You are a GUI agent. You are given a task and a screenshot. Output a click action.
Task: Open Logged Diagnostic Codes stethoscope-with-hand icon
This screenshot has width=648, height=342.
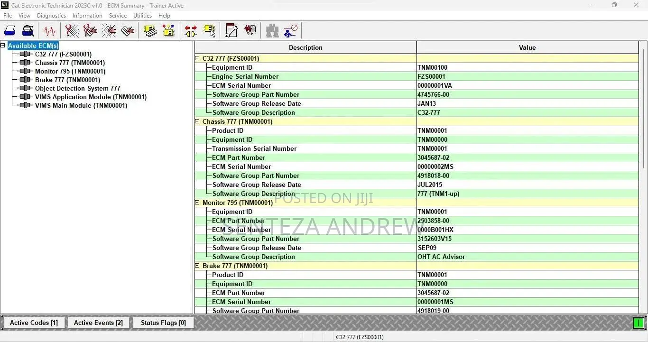(90, 31)
